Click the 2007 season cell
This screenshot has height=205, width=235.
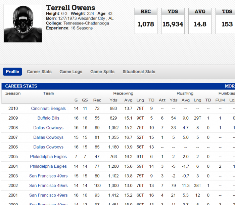coord(13,137)
